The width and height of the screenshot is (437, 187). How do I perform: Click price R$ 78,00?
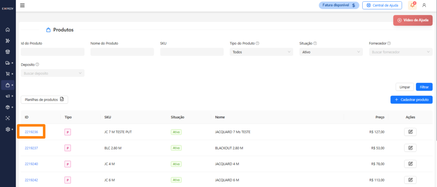tap(378, 164)
